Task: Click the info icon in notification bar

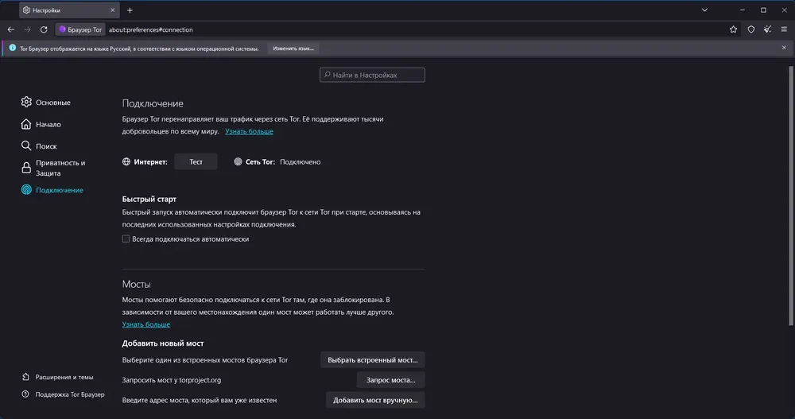Action: (12, 48)
